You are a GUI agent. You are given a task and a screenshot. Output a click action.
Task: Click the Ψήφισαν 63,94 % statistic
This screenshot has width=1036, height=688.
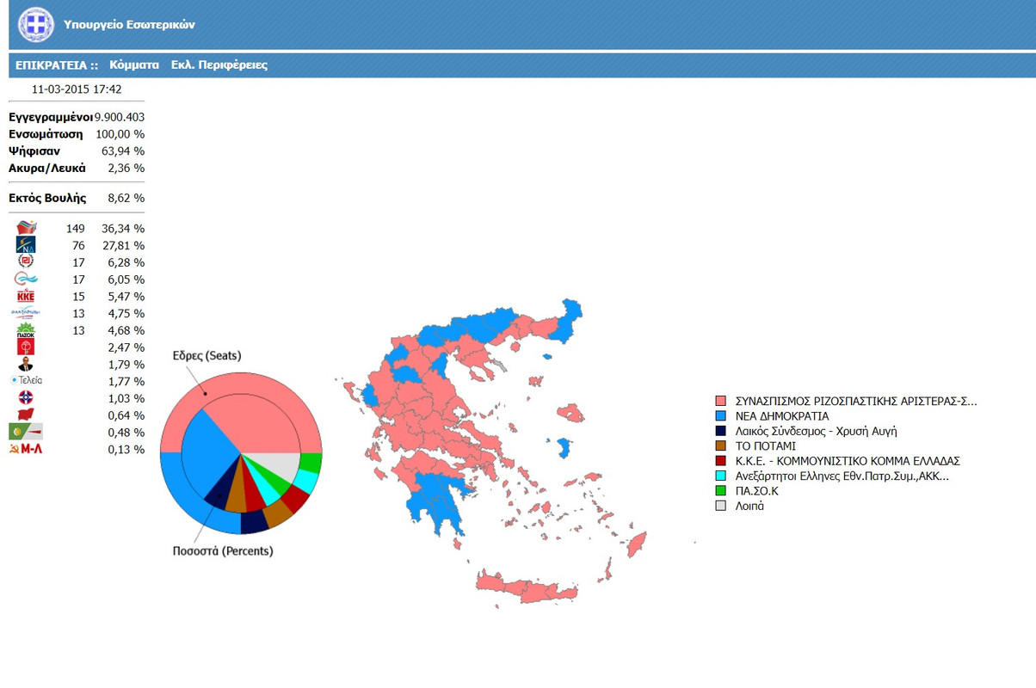coord(77,151)
